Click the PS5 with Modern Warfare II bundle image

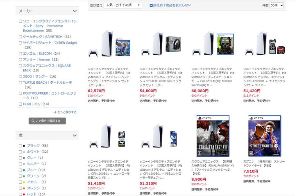(x=213, y=44)
